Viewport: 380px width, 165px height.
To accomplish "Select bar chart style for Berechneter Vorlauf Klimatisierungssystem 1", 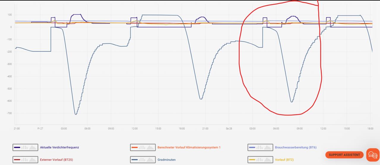I will [x=142, y=147].
